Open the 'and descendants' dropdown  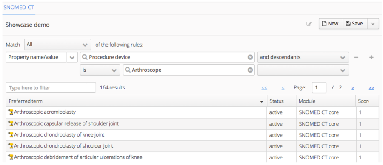pos(303,57)
